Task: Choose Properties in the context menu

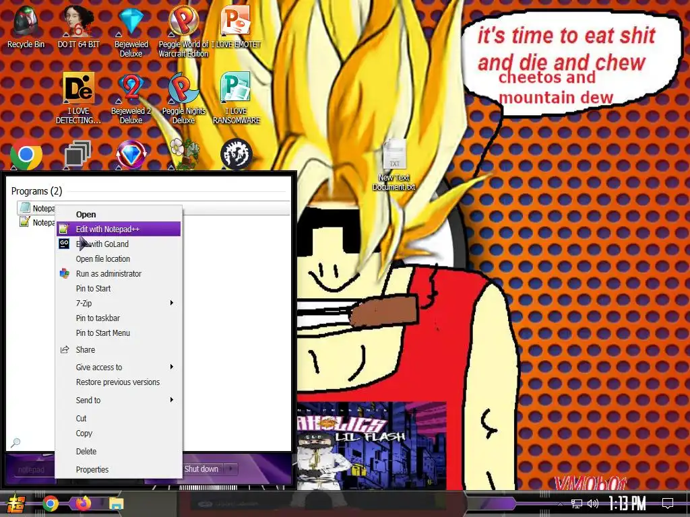Action: click(119, 469)
